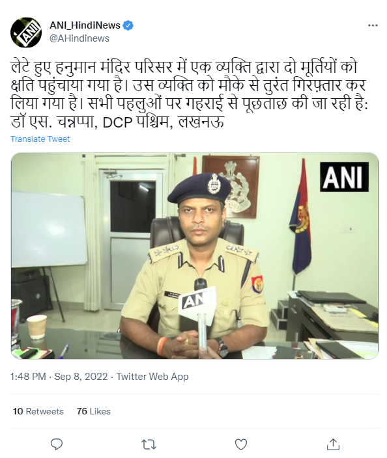Open the ANI_HindiNews display name
Viewport: 387px width, 458px height.
[85, 25]
